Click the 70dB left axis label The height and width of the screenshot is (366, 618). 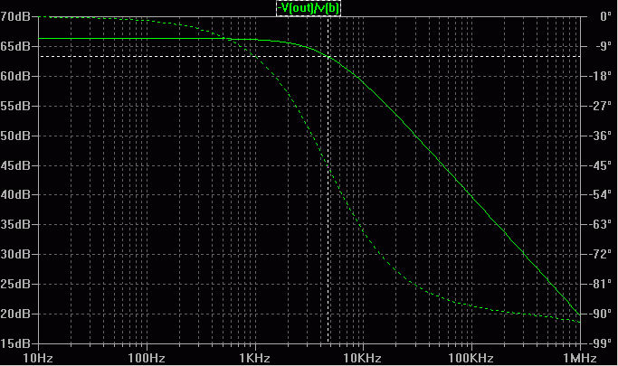(x=15, y=16)
